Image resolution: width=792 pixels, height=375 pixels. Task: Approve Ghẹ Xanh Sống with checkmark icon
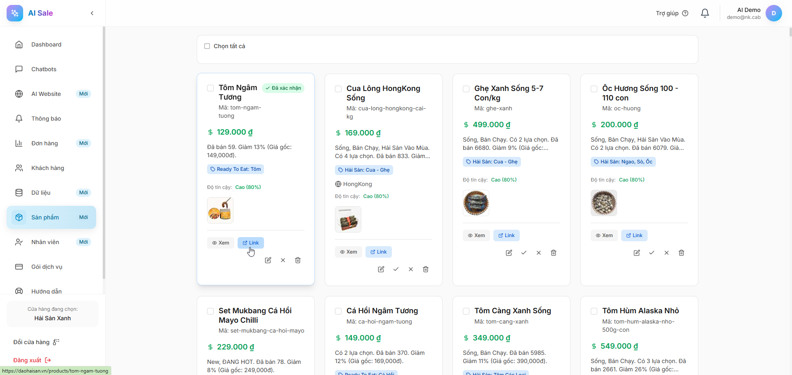coord(524,253)
